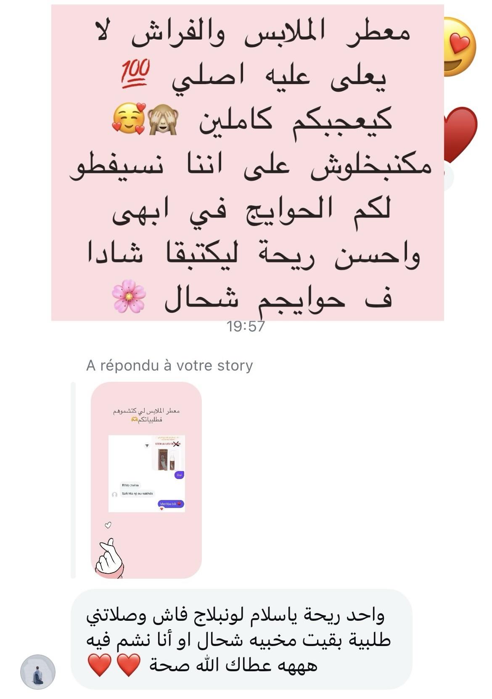Select the Arabic reply message bubble
This screenshot has height=699, width=492.
click(241, 639)
